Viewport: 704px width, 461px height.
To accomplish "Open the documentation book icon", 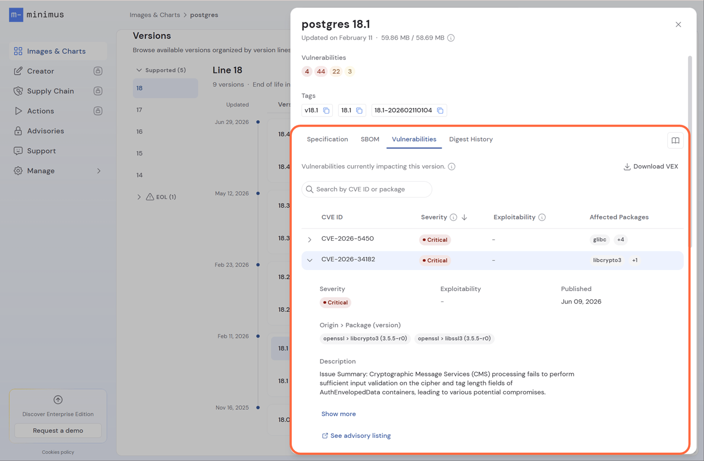I will [675, 141].
